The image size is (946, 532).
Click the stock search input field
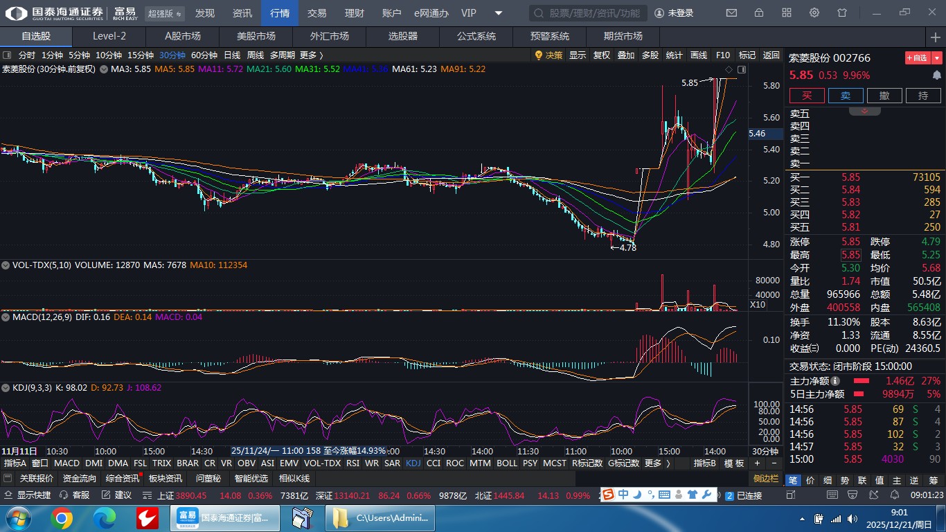(x=592, y=13)
